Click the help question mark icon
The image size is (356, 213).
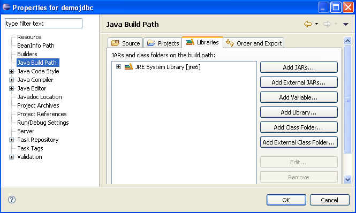coord(12,200)
